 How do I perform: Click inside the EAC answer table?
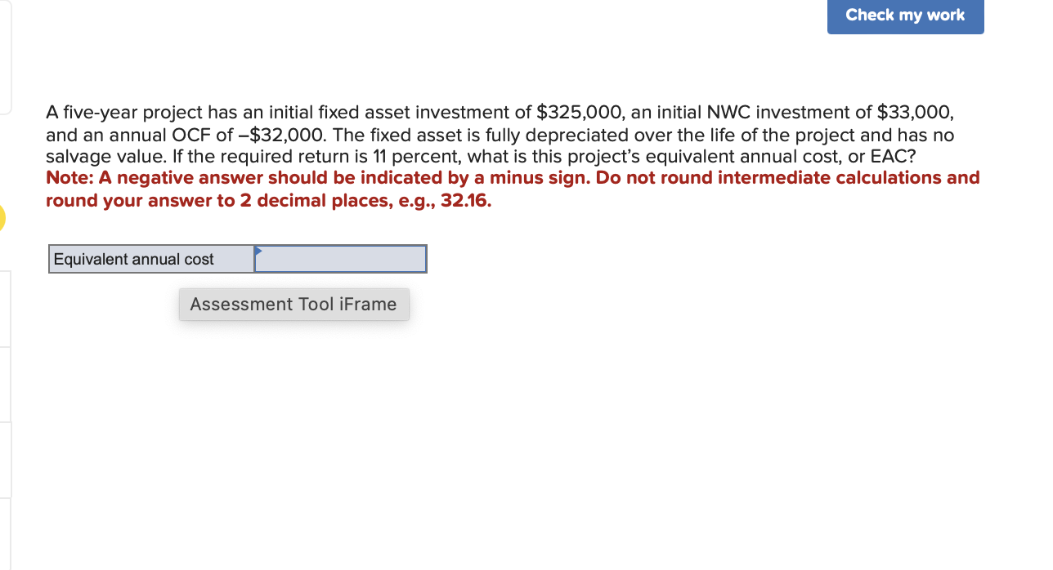237,259
